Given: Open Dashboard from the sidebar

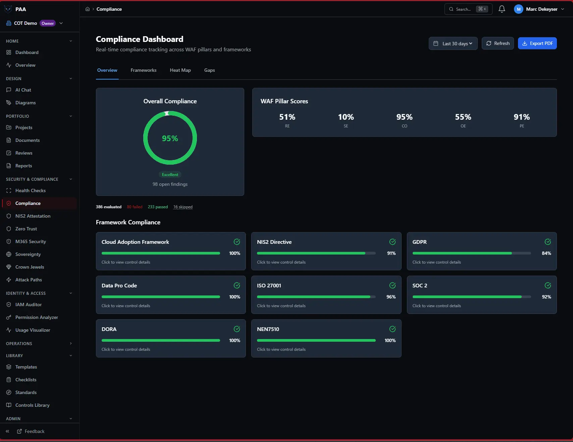Looking at the screenshot, I should point(39,52).
